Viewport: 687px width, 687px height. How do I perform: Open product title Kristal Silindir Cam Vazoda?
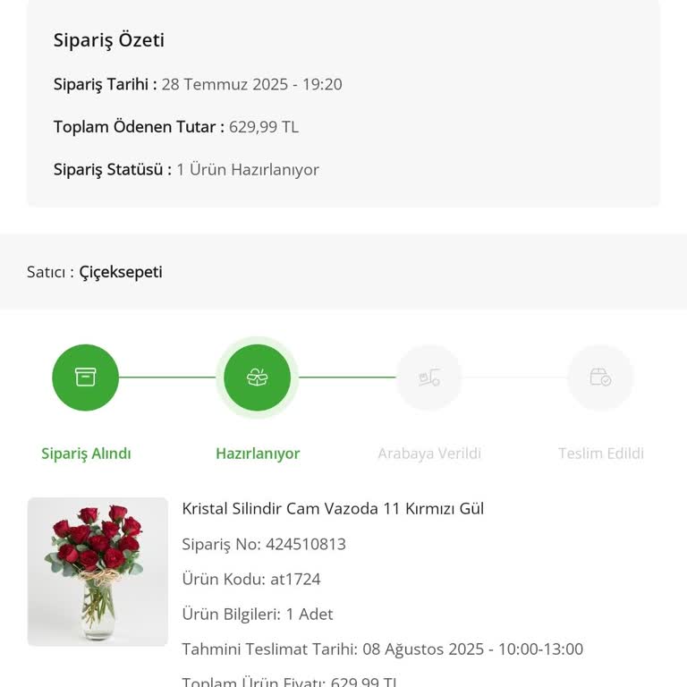333,509
